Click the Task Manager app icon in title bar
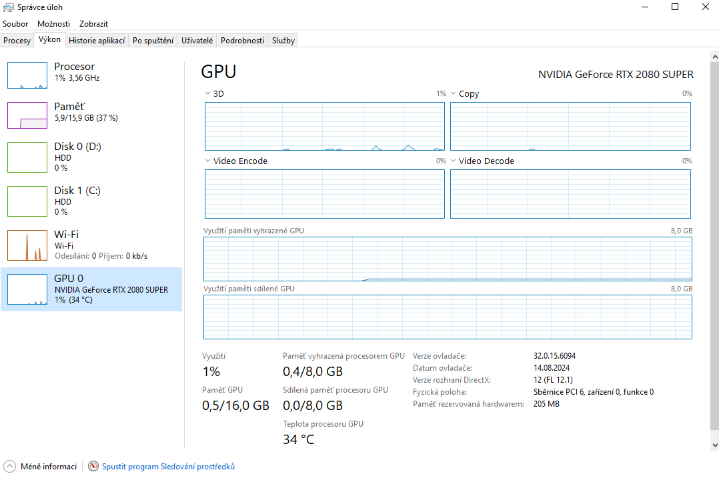This screenshot has height=480, width=719. pyautogui.click(x=9, y=7)
